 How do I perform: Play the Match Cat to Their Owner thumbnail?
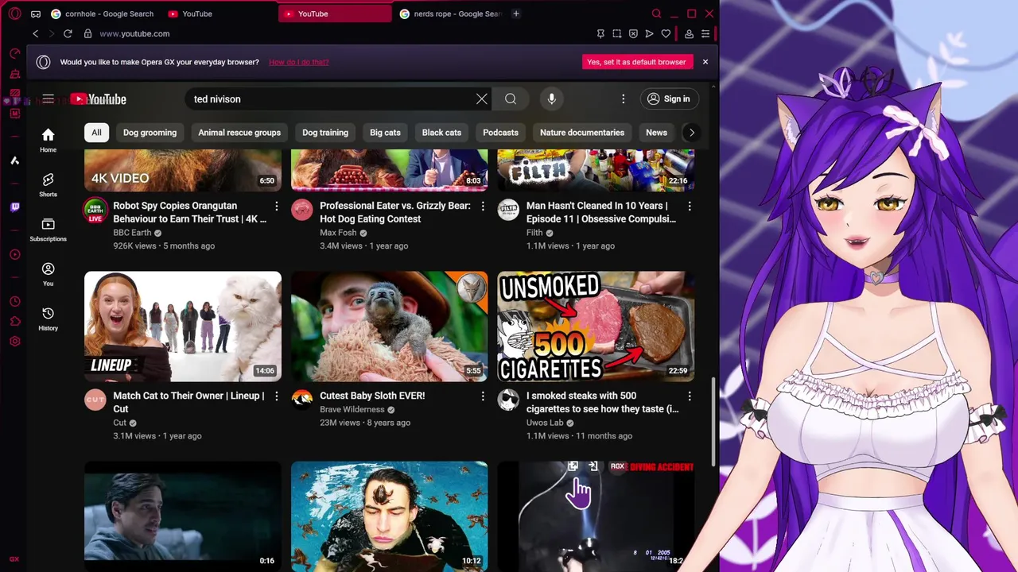click(x=183, y=327)
